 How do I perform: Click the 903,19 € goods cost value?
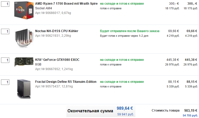click(191, 110)
